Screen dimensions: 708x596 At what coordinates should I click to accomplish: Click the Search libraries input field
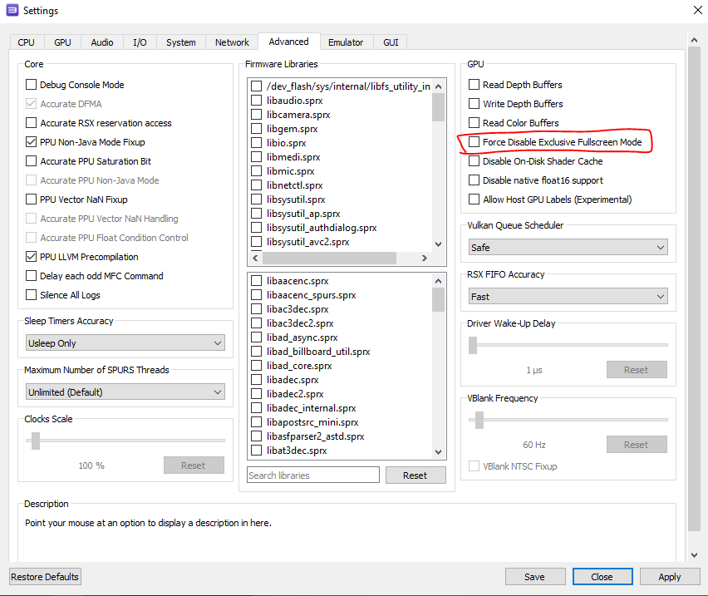click(x=313, y=475)
